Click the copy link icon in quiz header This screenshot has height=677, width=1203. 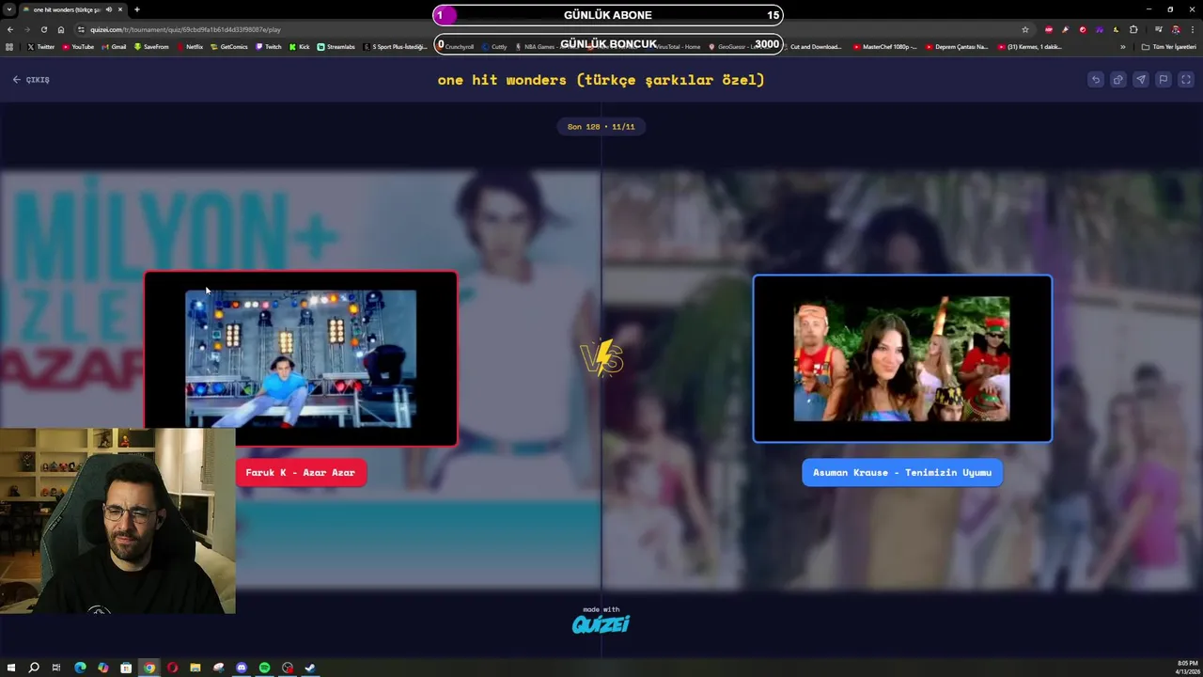coord(1117,80)
